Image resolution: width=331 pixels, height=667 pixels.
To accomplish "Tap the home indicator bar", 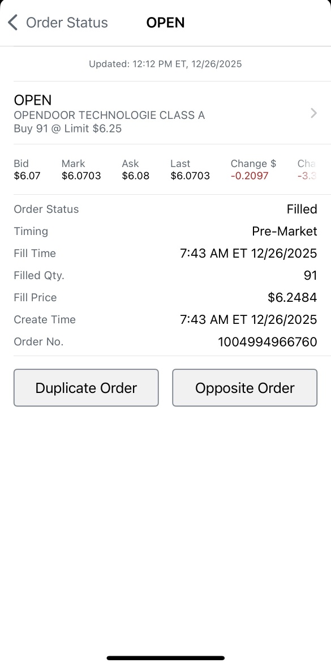I will pyautogui.click(x=165, y=657).
